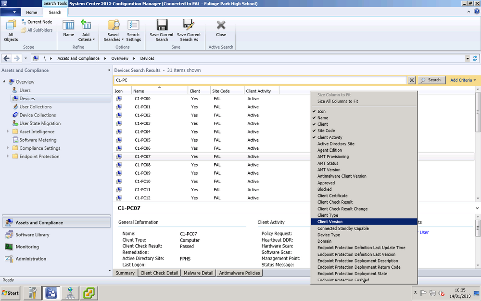481x301 pixels.
Task: Uncheck the Name column
Action: pos(364,118)
